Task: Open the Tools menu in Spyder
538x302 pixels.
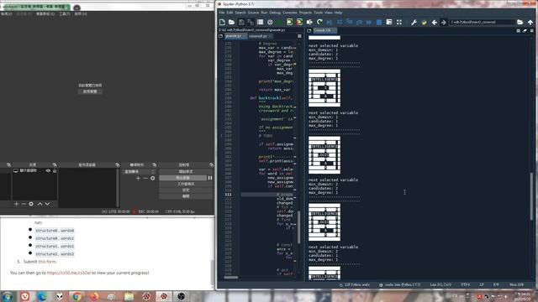Action: point(318,13)
